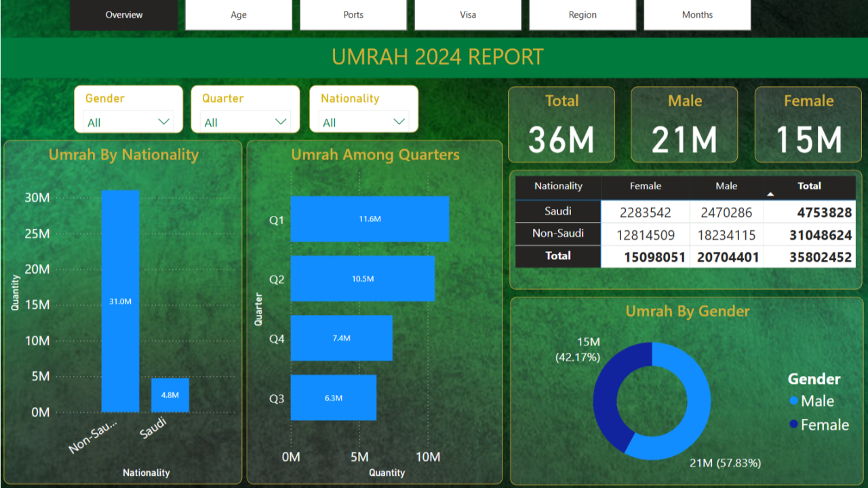Select the Saudi 4.8M bar

tap(170, 395)
